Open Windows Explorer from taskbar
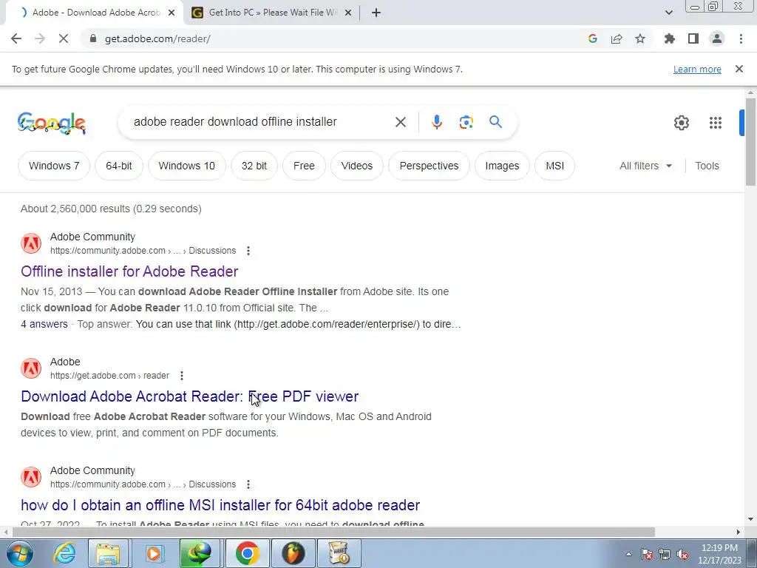757x568 pixels. [x=108, y=553]
